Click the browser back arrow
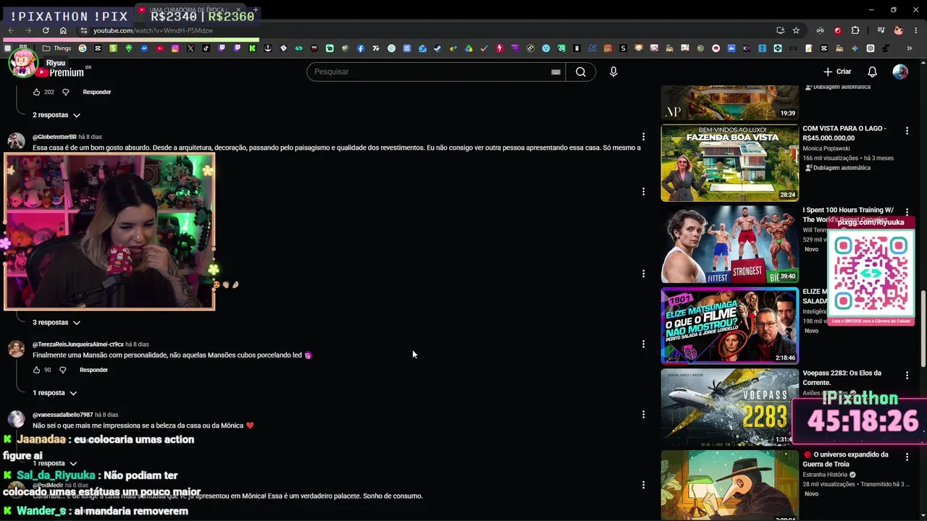The width and height of the screenshot is (927, 521). [x=11, y=30]
